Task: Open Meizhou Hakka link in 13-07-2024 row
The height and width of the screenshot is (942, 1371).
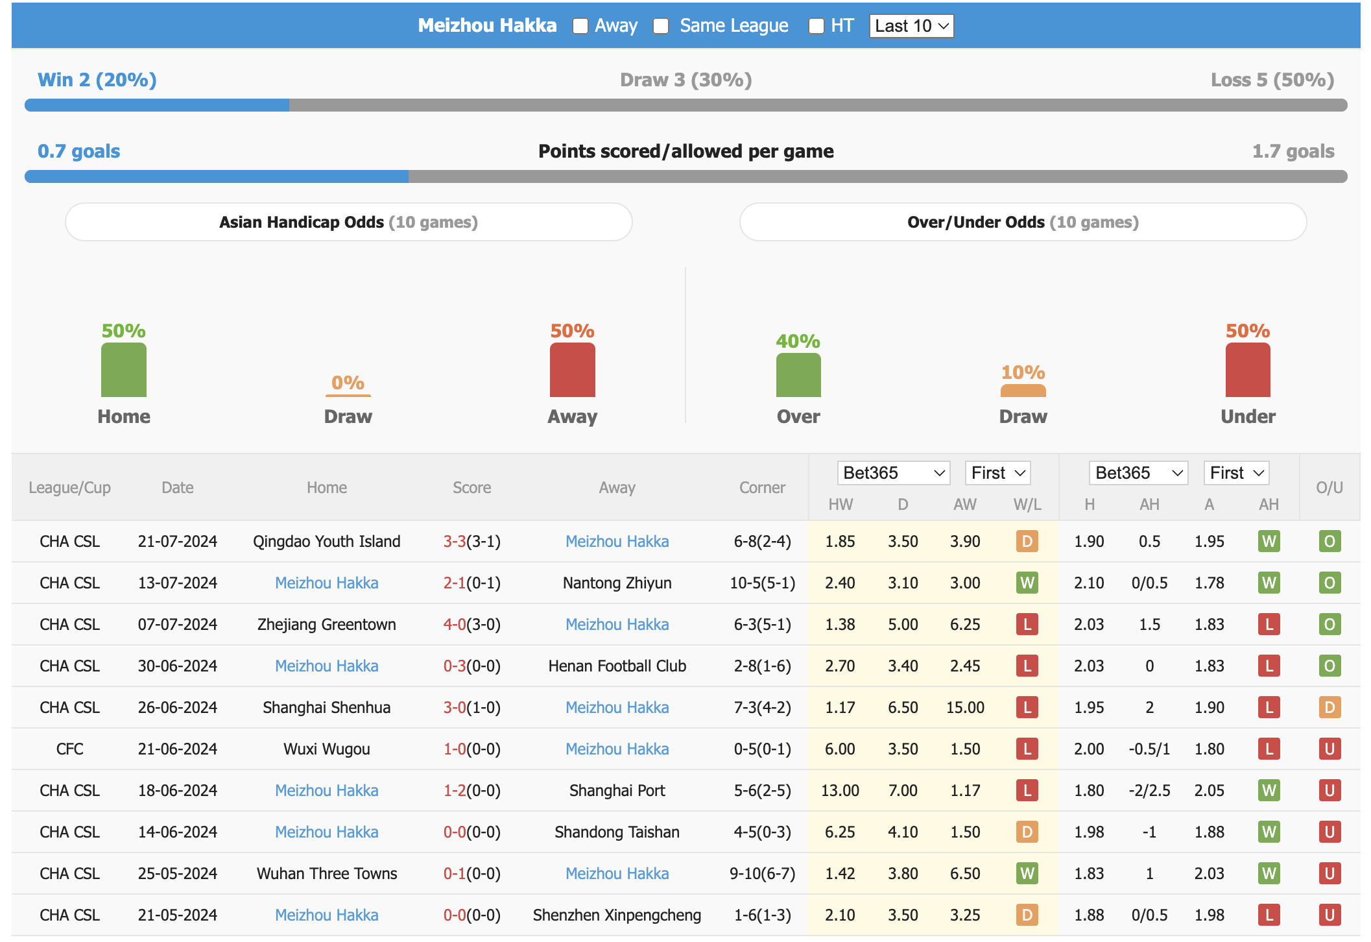Action: pyautogui.click(x=326, y=583)
